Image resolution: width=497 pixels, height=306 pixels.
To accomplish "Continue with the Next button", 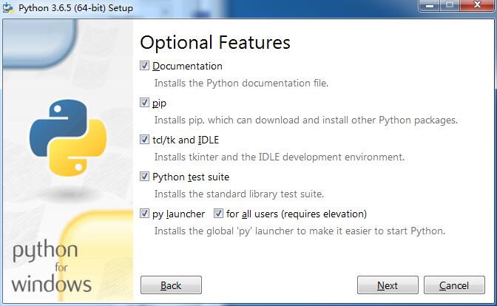I will 388,285.
